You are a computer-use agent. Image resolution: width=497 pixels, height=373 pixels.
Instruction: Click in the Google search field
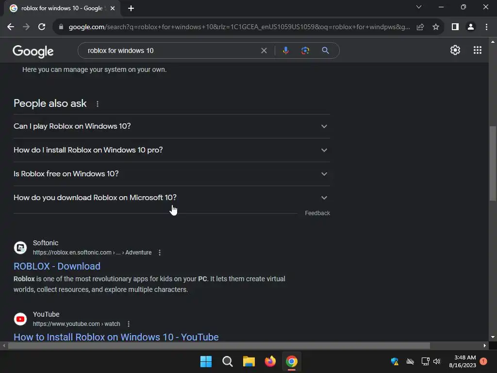(x=171, y=51)
